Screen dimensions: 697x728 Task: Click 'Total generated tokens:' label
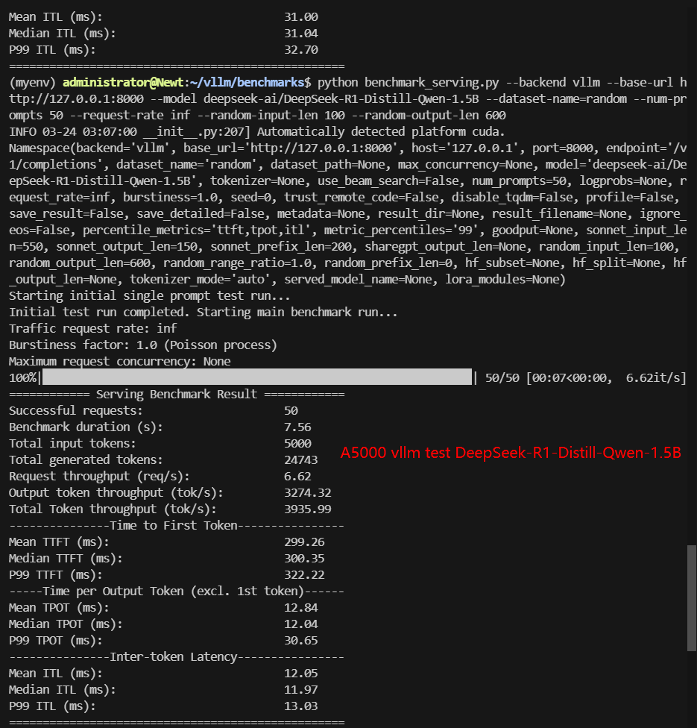pos(86,459)
